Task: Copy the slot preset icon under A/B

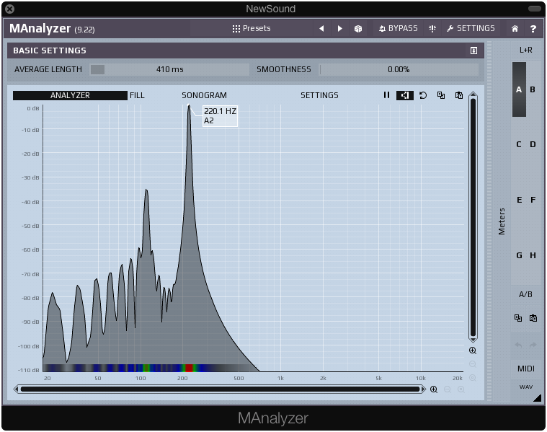Action: coord(518,318)
